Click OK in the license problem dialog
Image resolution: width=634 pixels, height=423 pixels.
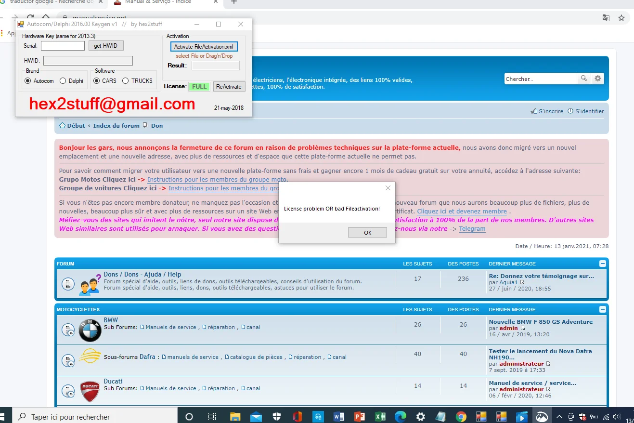pos(367,233)
